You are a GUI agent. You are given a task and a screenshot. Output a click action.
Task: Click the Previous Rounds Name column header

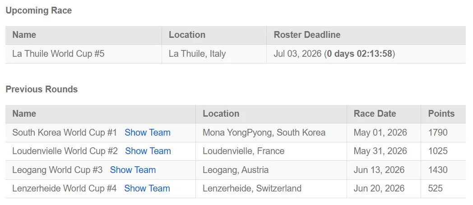point(24,114)
